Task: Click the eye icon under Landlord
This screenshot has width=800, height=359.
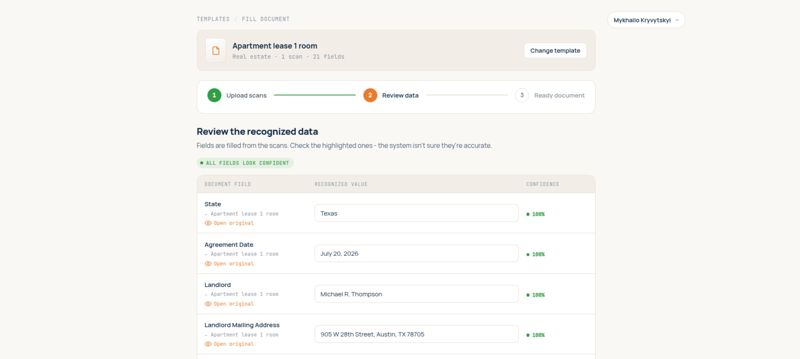Action: (x=208, y=304)
